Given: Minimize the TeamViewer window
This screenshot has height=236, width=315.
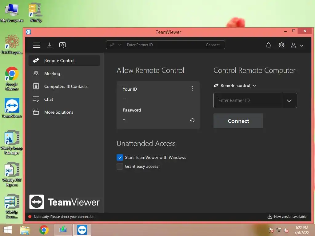Looking at the screenshot, I should click(x=285, y=31).
